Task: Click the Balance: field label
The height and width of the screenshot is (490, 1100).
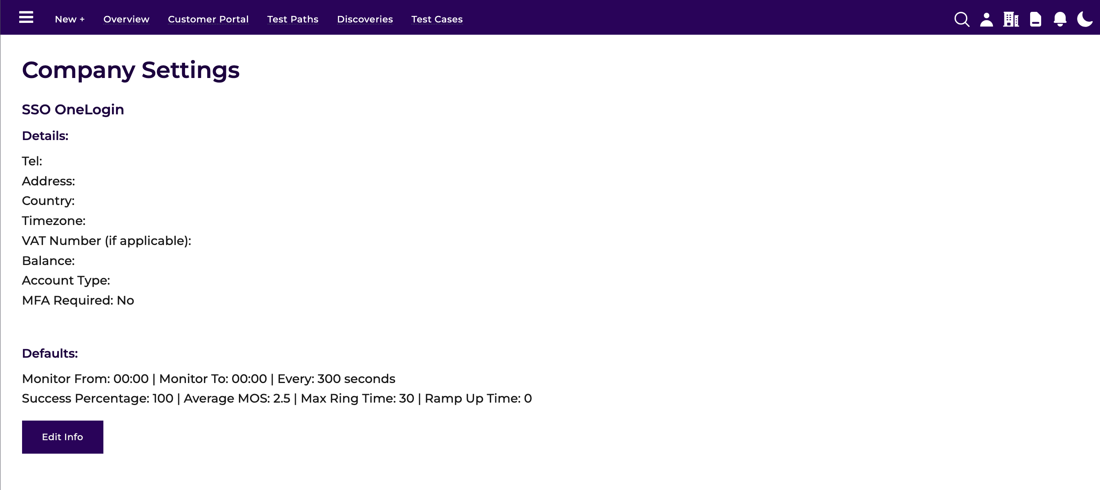Action: click(48, 261)
